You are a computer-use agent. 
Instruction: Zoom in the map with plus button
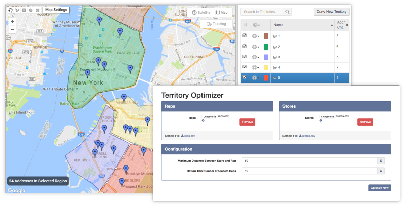click(x=12, y=22)
